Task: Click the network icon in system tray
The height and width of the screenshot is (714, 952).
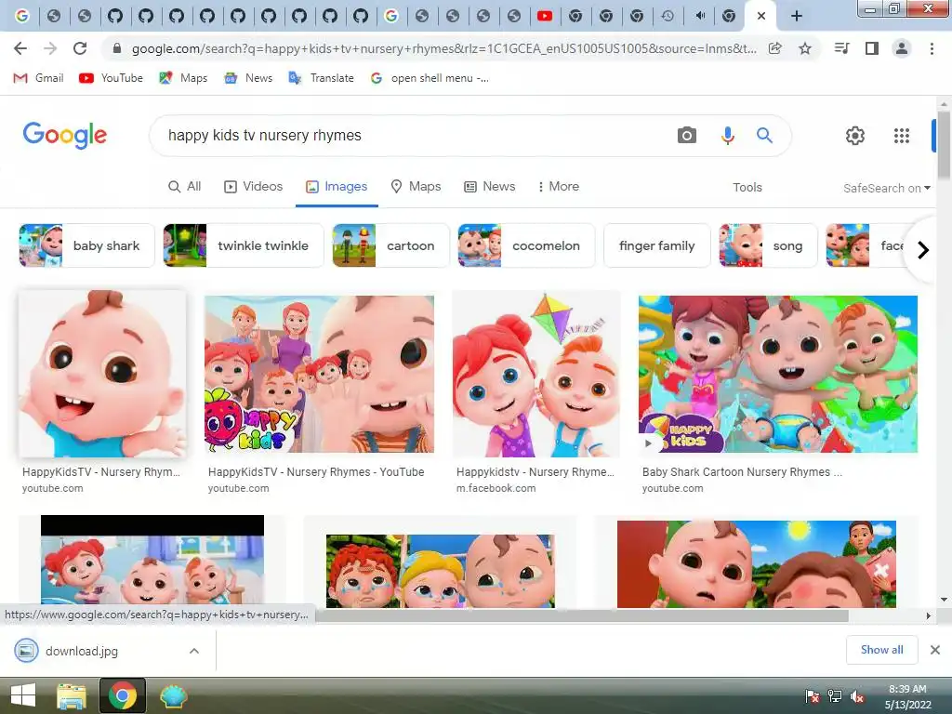Action: (835, 696)
